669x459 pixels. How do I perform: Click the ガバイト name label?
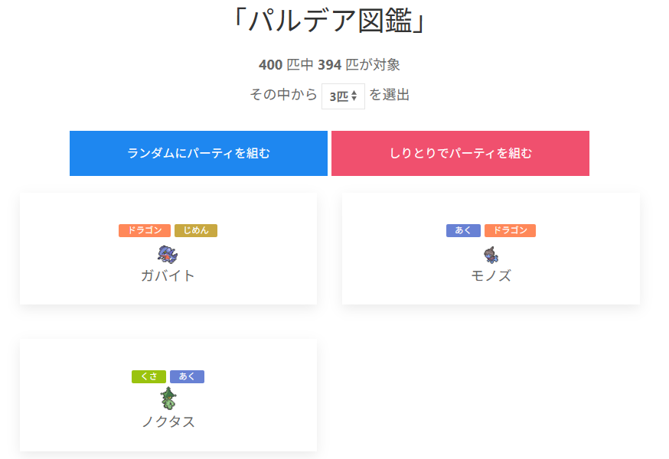tap(168, 275)
